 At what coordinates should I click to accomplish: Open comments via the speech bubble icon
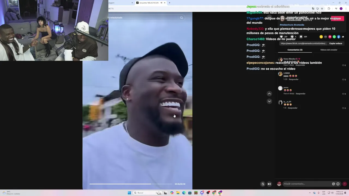[x=292, y=37]
